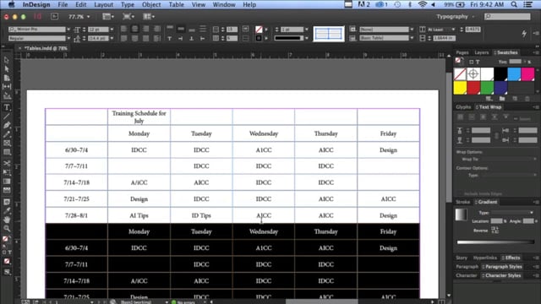Click rotate text 0 degrees icon
The image size is (541, 304).
click(x=169, y=38)
